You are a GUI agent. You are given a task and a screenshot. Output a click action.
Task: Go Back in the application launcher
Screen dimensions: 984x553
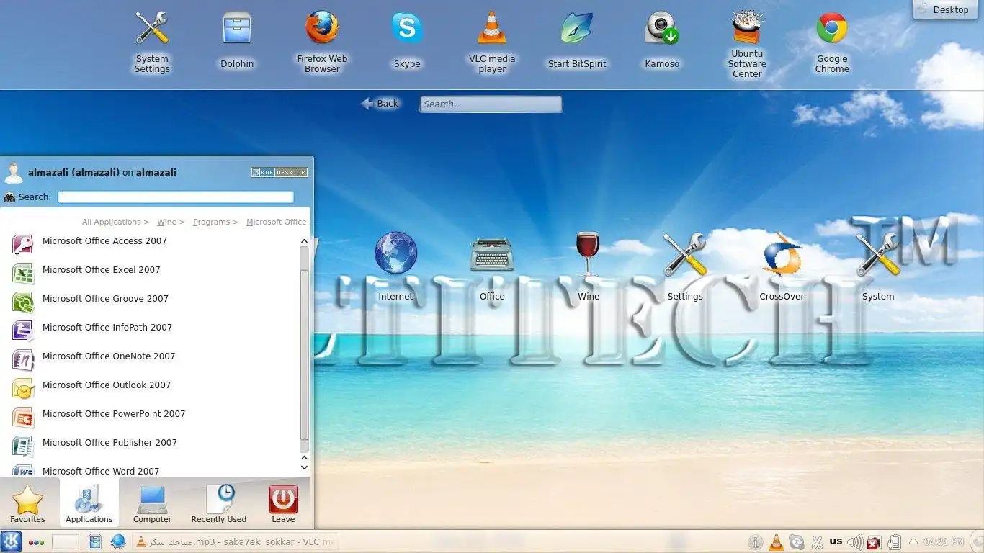coord(380,104)
